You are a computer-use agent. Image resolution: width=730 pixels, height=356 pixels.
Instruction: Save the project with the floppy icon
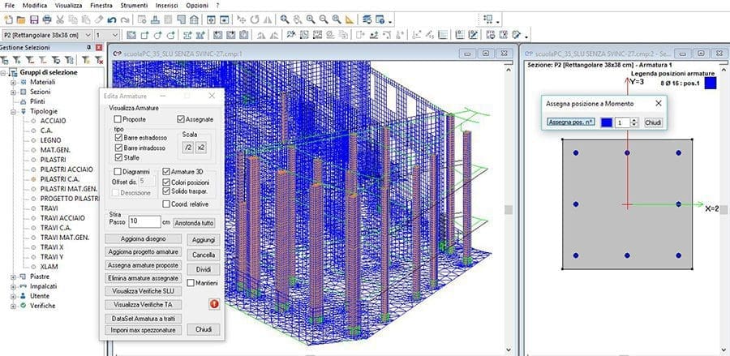click(33, 19)
